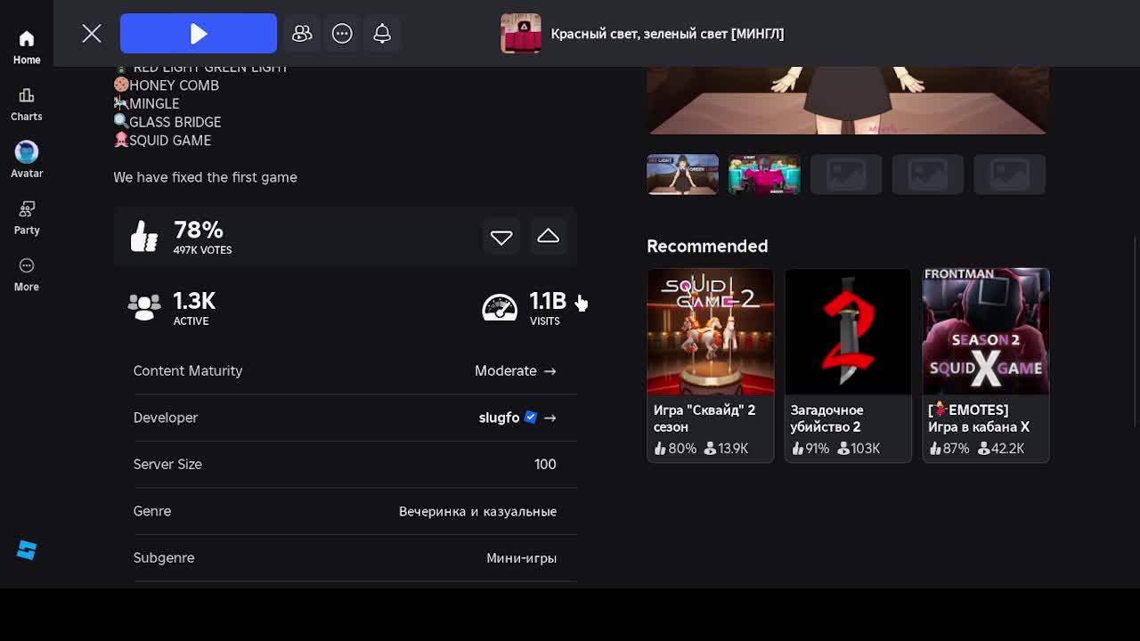Open Content Maturity Moderate details
Screen dimensions: 1140x641
[354, 370]
